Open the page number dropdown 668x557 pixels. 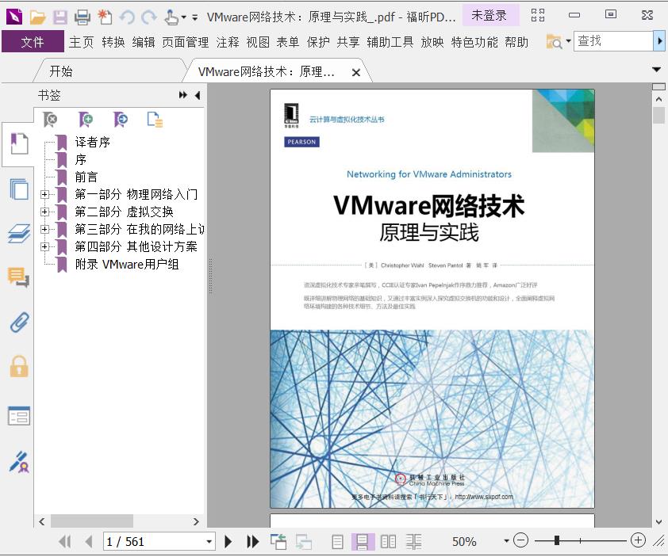(x=209, y=542)
